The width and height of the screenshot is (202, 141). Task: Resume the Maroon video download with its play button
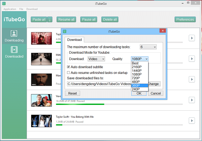192,79
